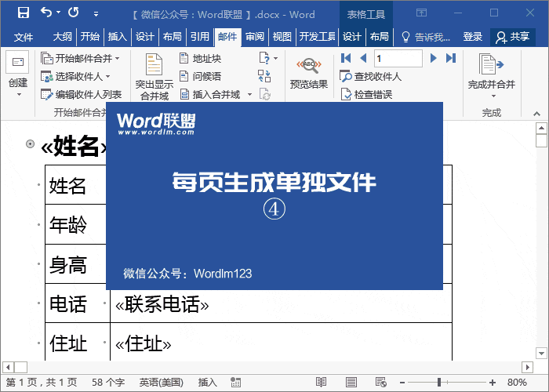
Task: Undo the last action
Action: pos(46,13)
